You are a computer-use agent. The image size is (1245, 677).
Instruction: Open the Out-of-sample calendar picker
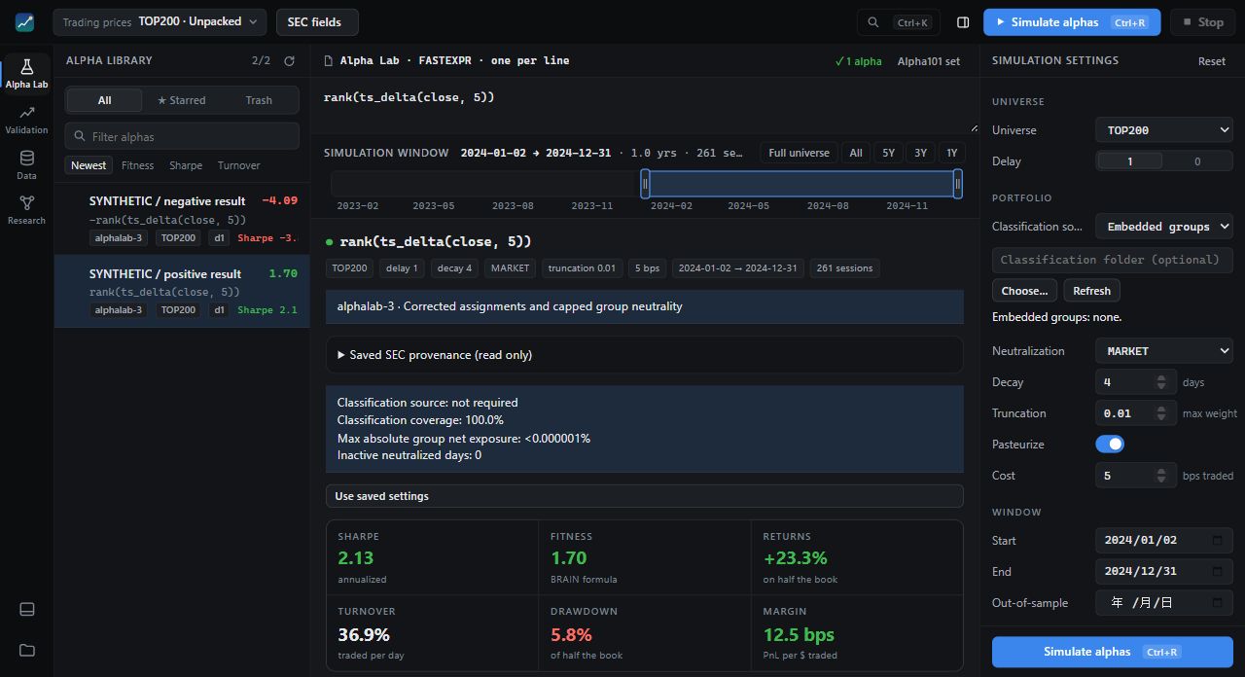(1218, 602)
